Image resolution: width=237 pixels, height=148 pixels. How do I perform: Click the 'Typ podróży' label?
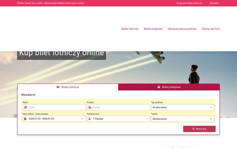click(x=157, y=102)
